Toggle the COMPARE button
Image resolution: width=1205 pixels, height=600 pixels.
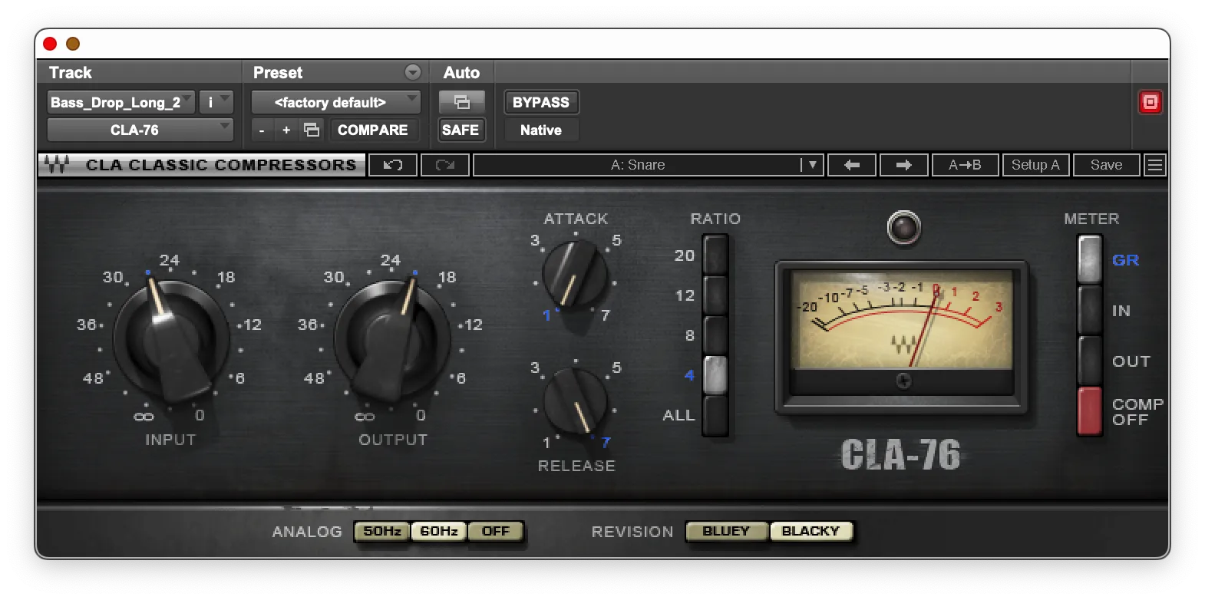(373, 130)
